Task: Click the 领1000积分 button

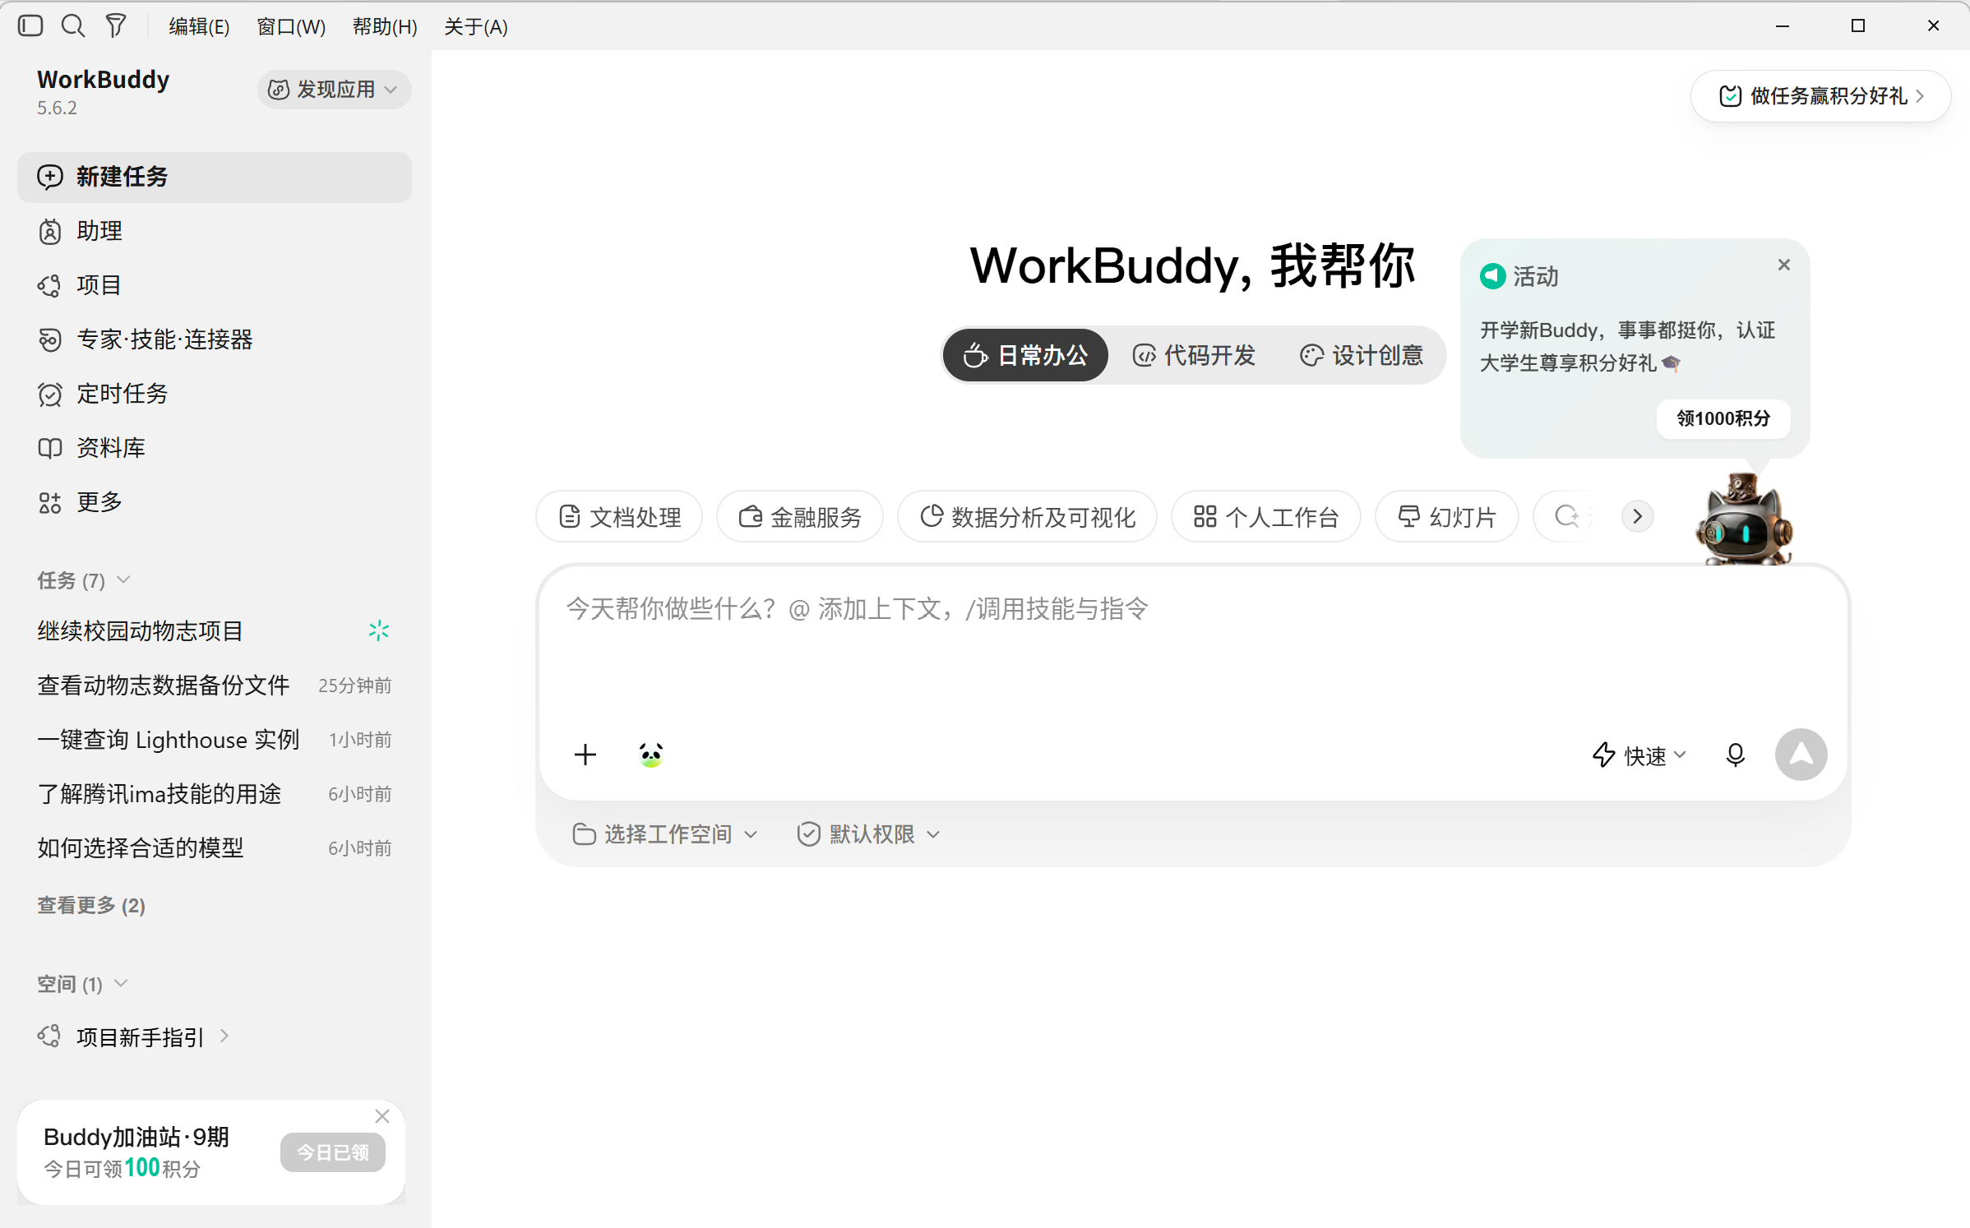Action: point(1723,418)
